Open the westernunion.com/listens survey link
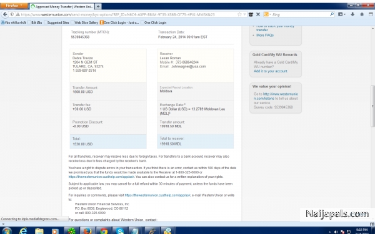 (x=276, y=96)
